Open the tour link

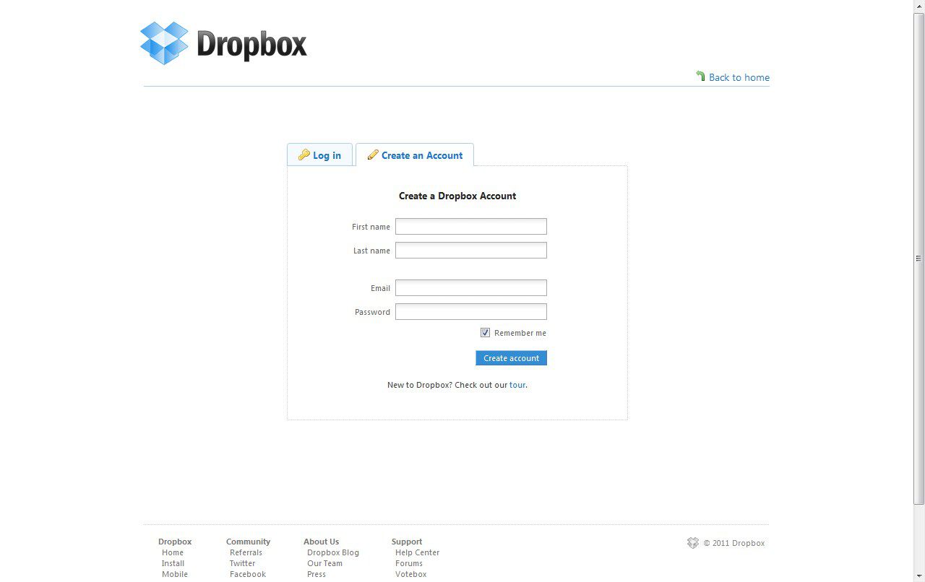(x=517, y=385)
